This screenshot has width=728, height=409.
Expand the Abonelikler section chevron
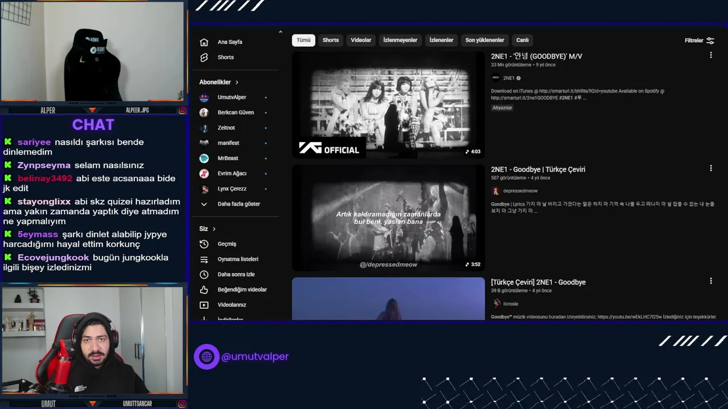[x=237, y=82]
